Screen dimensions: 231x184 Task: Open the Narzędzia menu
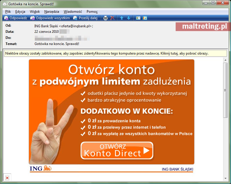52,12
